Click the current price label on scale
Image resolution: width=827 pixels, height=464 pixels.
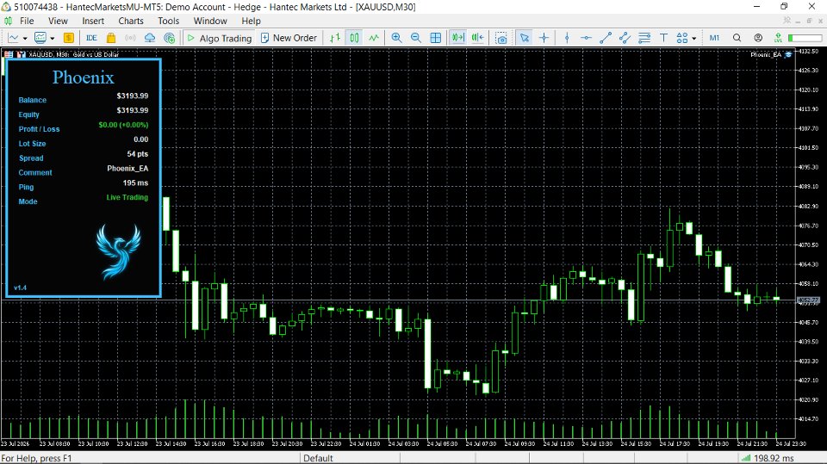click(x=808, y=300)
